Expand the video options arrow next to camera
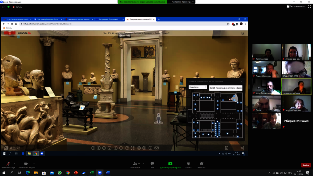 click(x=34, y=164)
